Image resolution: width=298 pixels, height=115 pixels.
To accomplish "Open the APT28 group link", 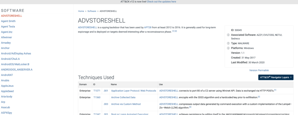I will [x=148, y=27].
